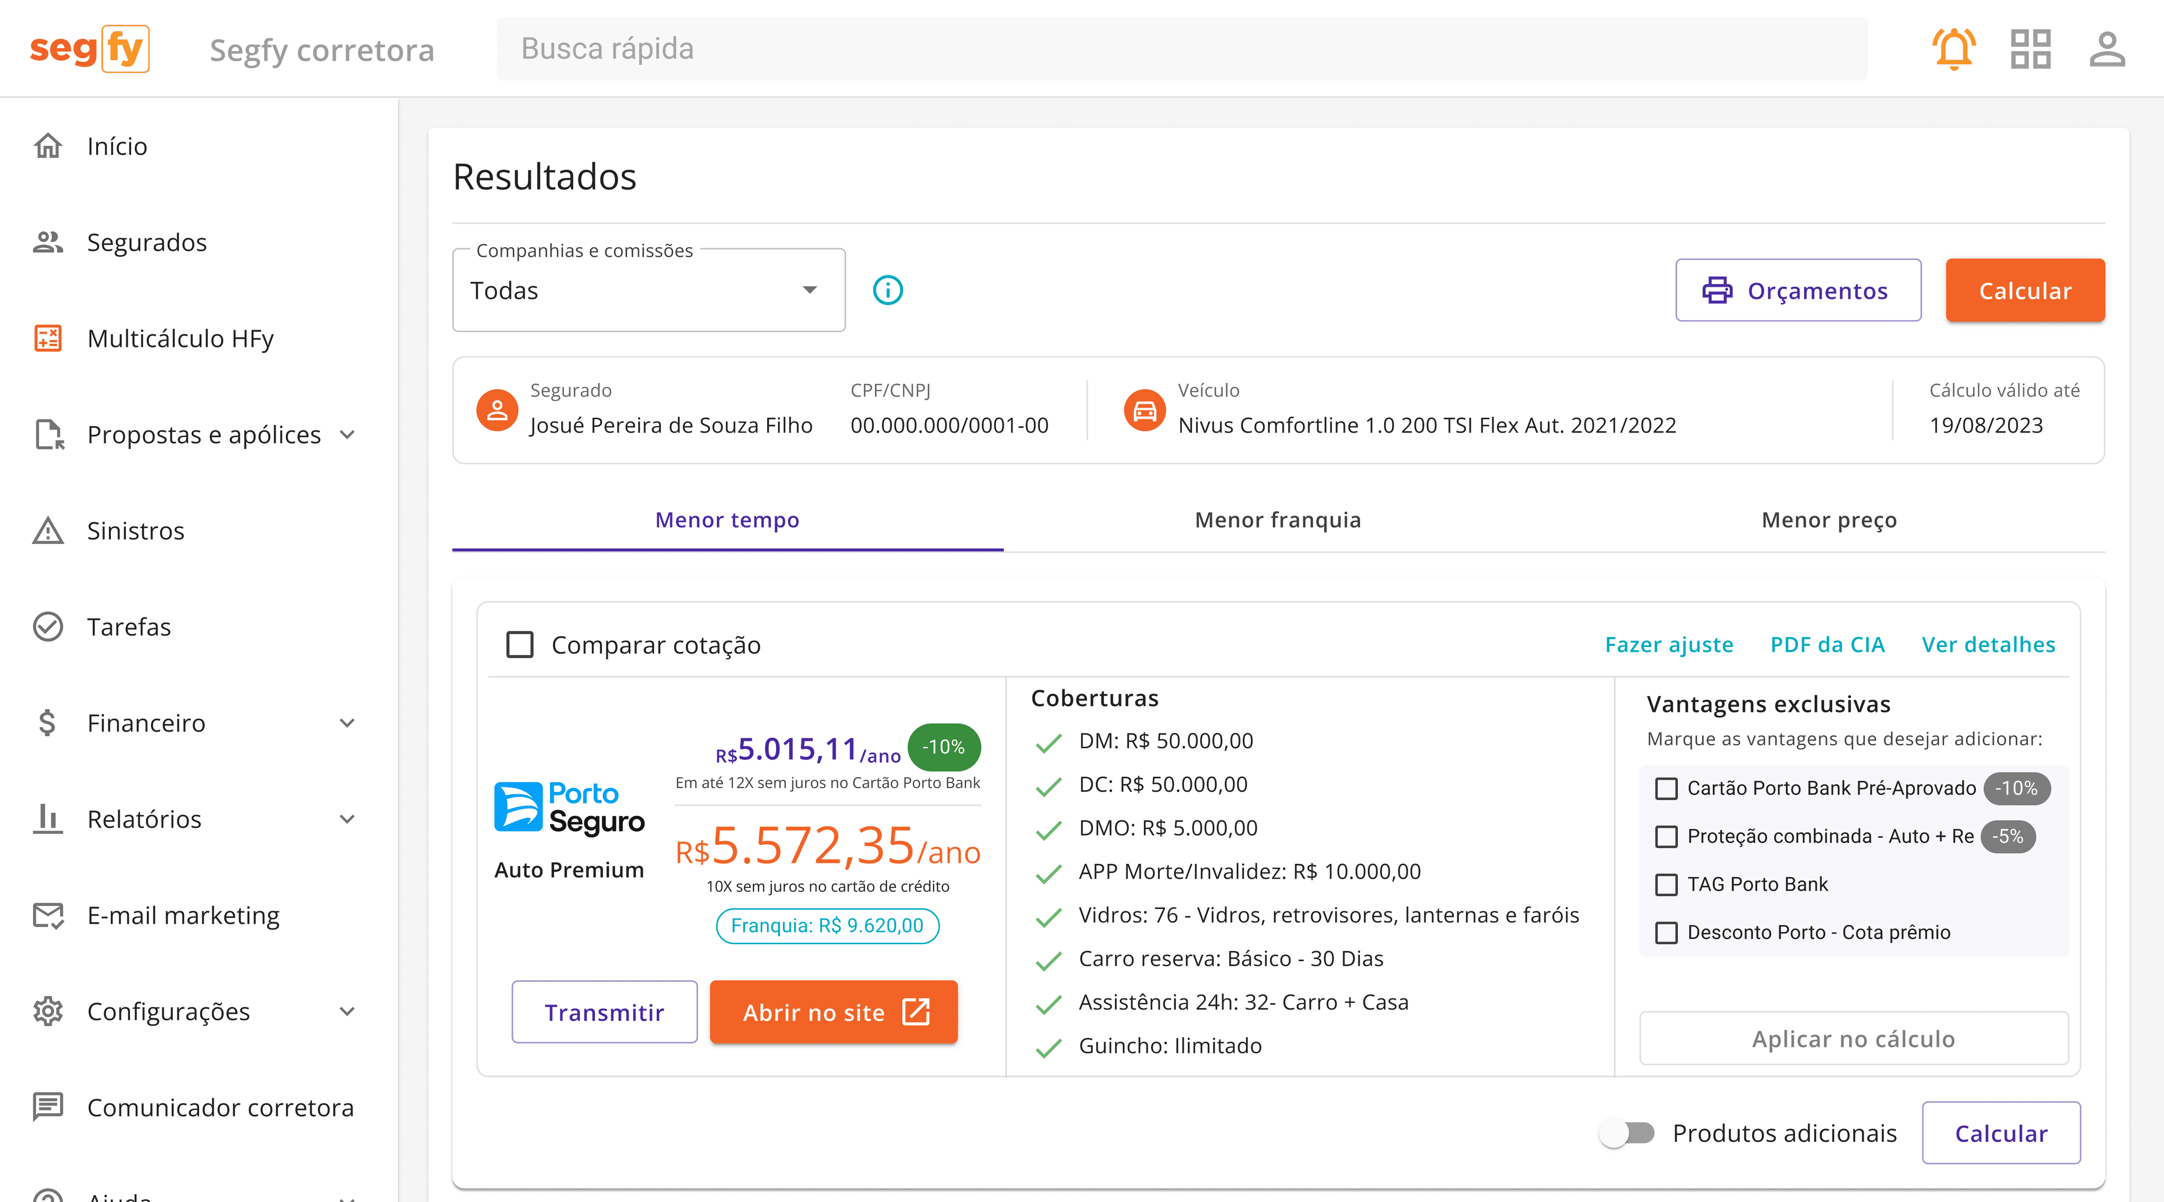
Task: Check the TAG Porto Bank option
Action: 1666,884
